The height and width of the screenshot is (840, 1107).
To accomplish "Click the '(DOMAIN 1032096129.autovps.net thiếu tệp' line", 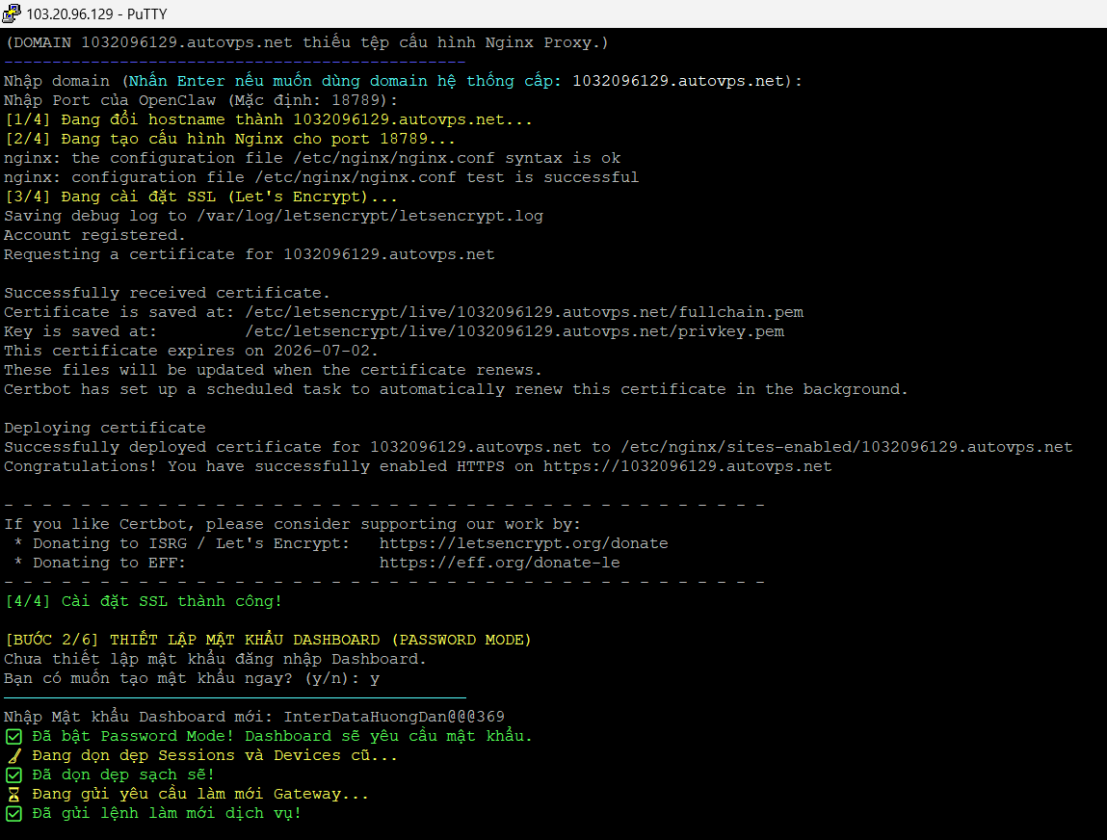I will pos(306,42).
